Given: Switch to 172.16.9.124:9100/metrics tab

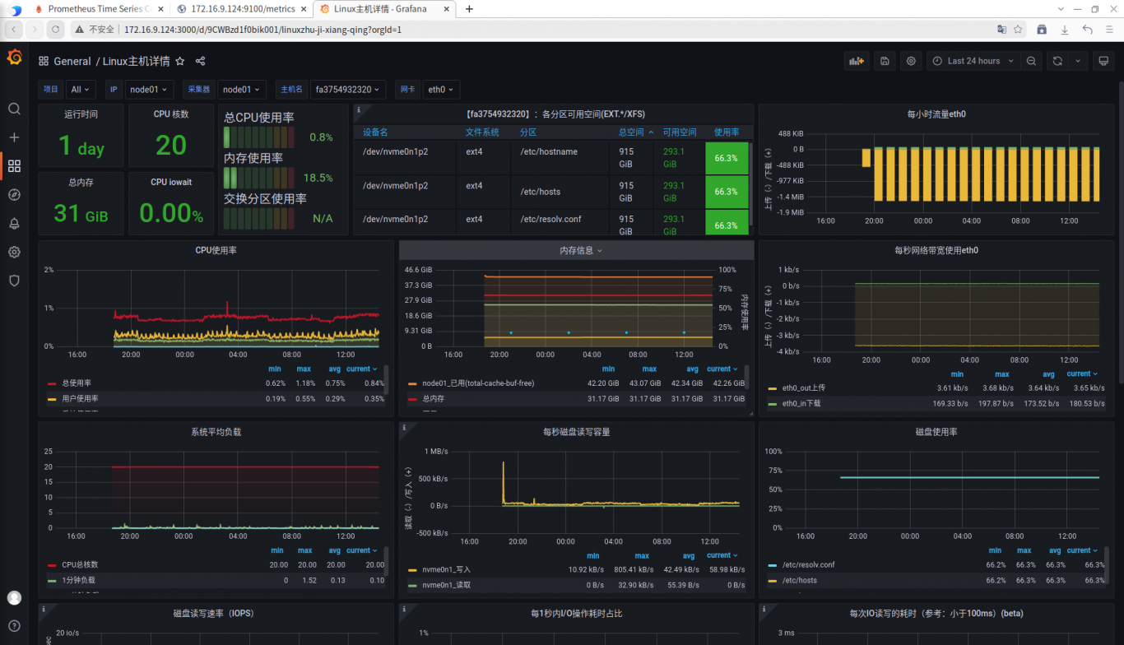Looking at the screenshot, I should click(x=243, y=9).
